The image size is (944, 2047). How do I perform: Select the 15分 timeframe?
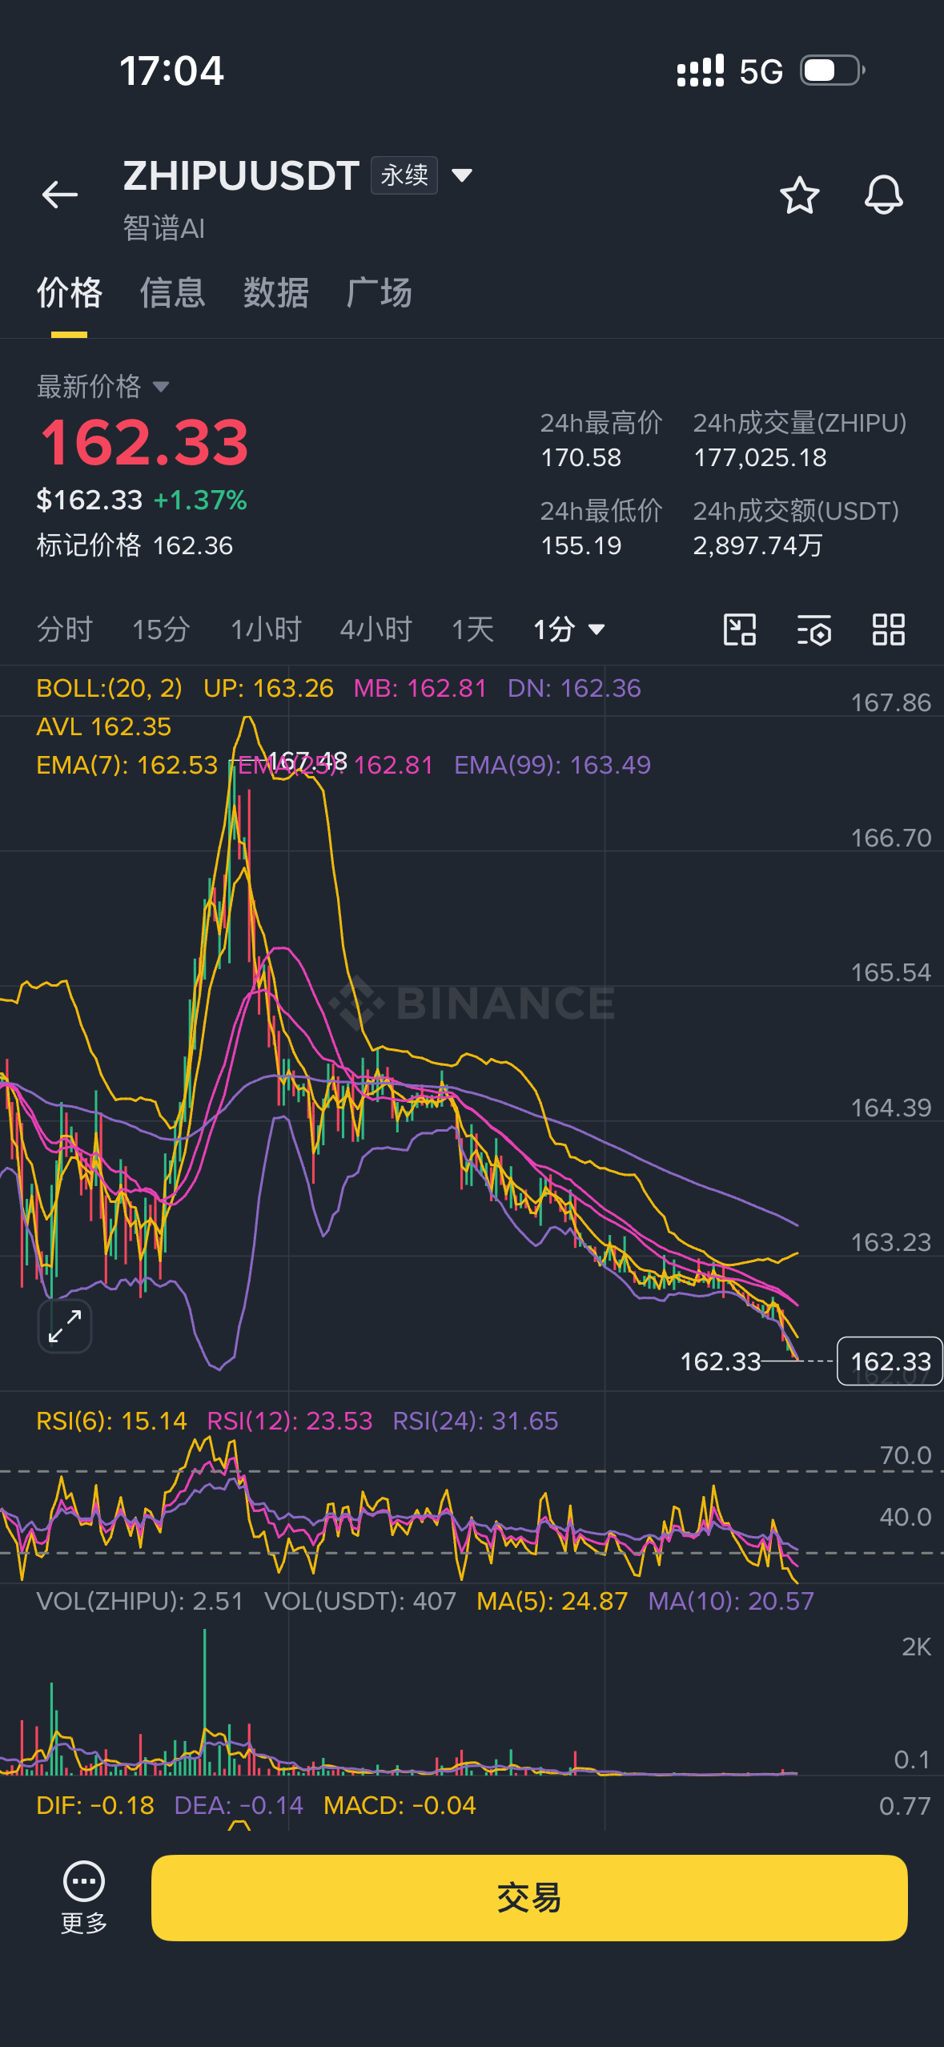pyautogui.click(x=161, y=629)
